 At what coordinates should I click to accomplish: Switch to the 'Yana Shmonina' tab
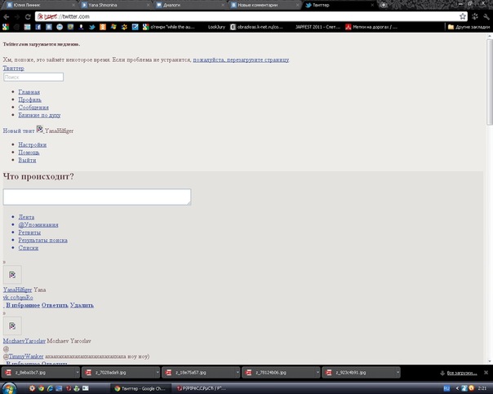(x=115, y=5)
